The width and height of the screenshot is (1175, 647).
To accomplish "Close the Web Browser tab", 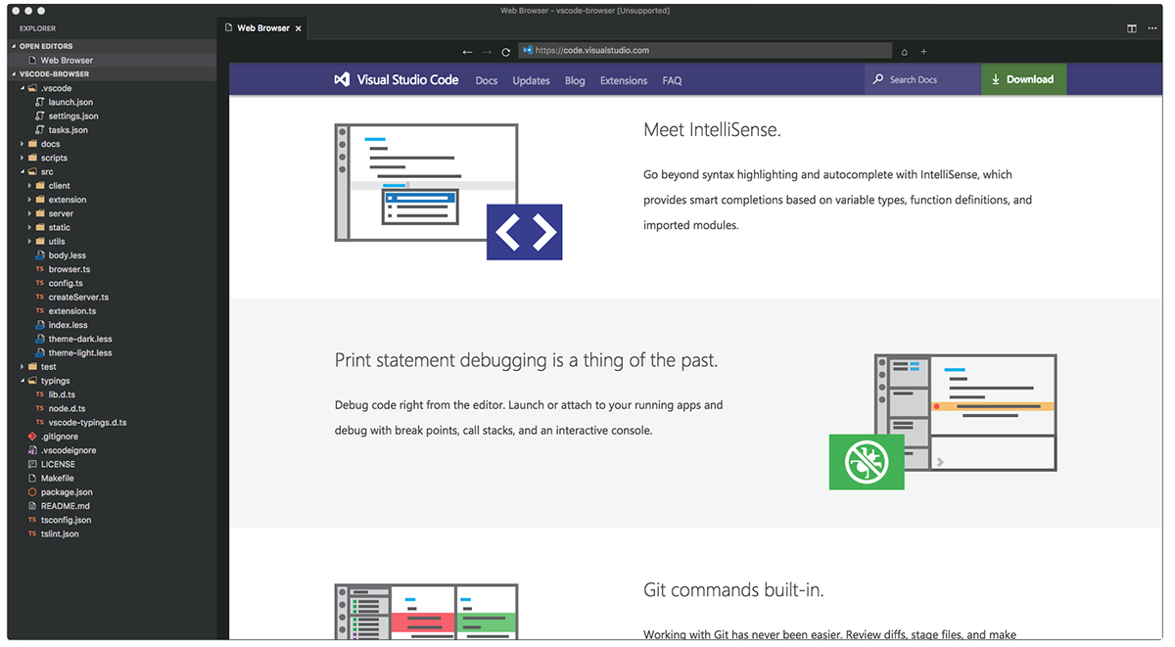I will tap(299, 28).
